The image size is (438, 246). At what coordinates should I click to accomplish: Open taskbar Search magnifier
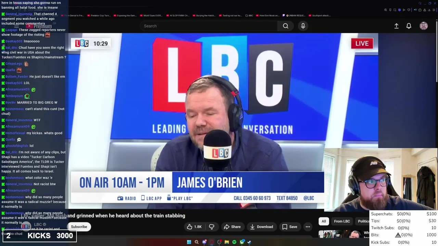(197, 242)
